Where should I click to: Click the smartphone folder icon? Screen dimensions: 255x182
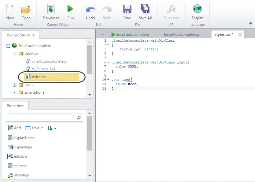tap(21, 92)
